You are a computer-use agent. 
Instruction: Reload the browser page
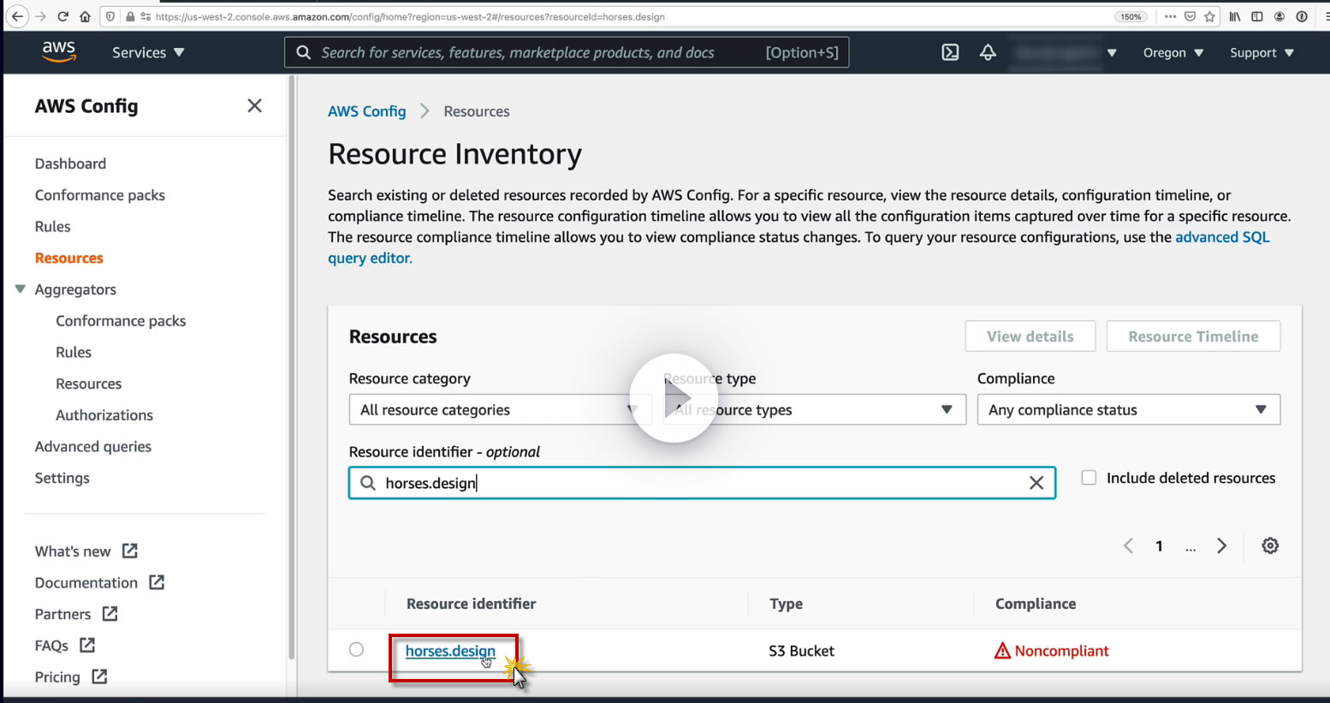pyautogui.click(x=62, y=16)
